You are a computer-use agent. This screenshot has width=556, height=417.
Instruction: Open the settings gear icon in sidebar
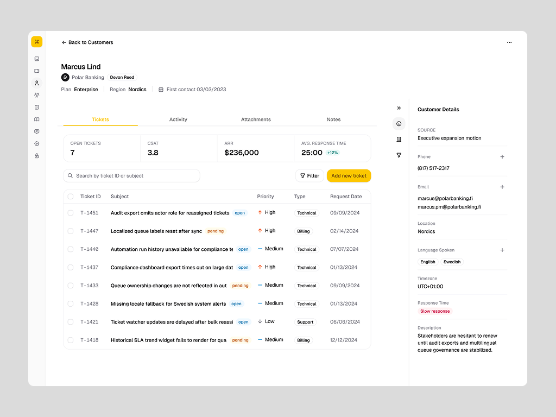36,143
